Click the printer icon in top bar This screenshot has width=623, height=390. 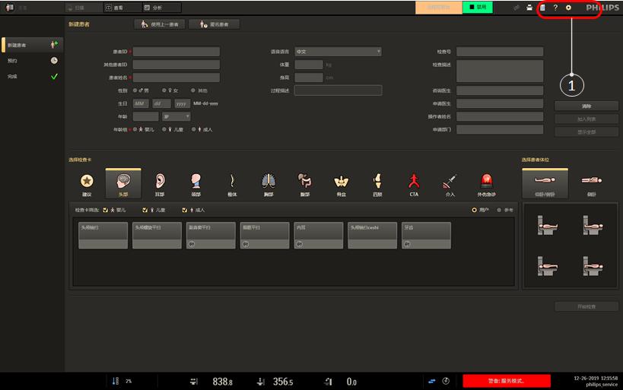click(x=529, y=8)
